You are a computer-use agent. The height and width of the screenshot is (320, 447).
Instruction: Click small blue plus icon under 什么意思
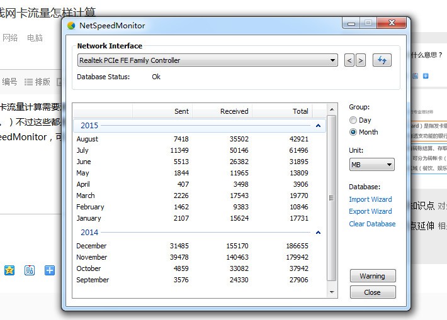[426, 75]
